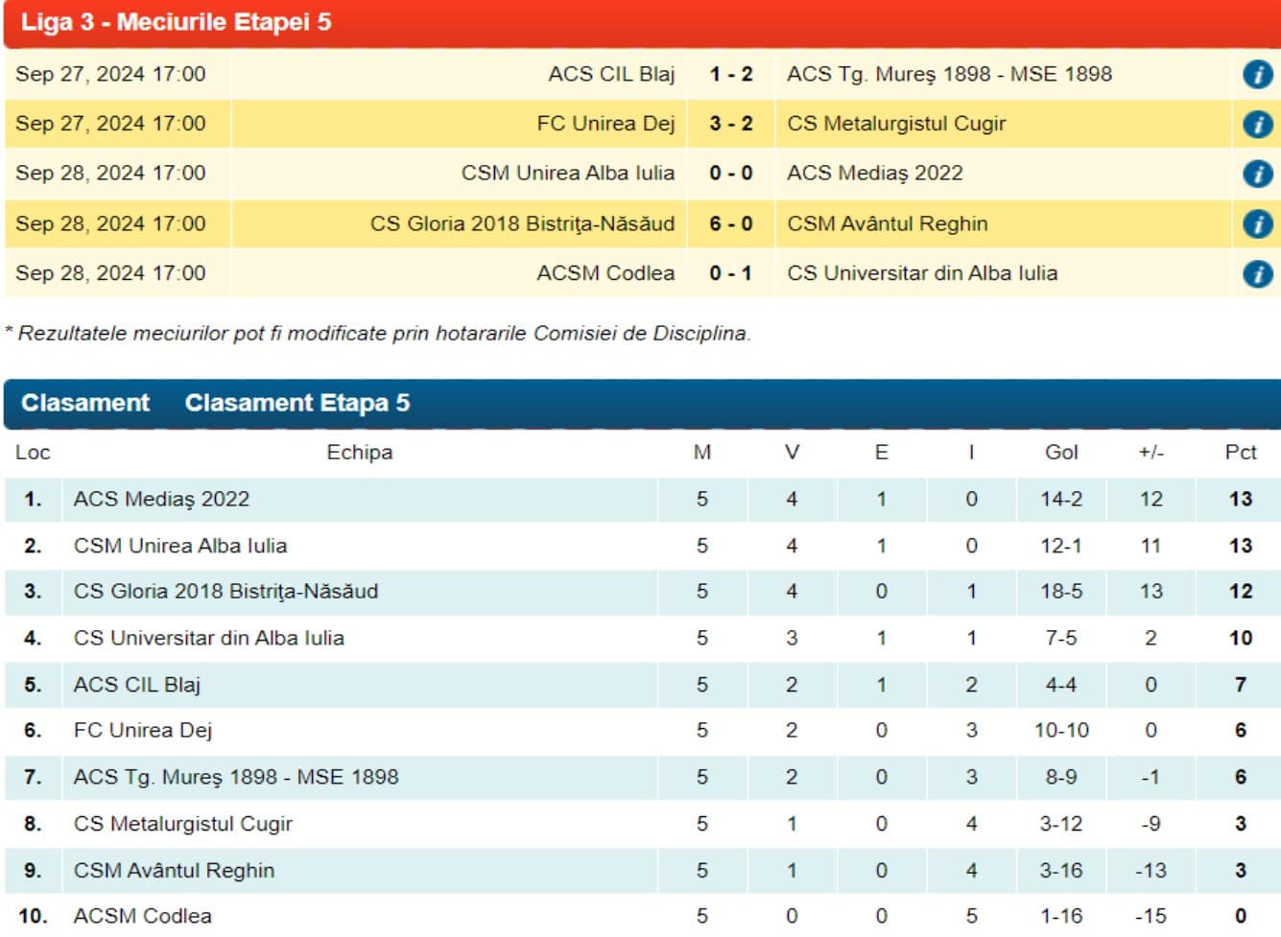Open info icon for Gloria Bistrița-Năsăud match
This screenshot has height=937, width=1281.
1257,223
